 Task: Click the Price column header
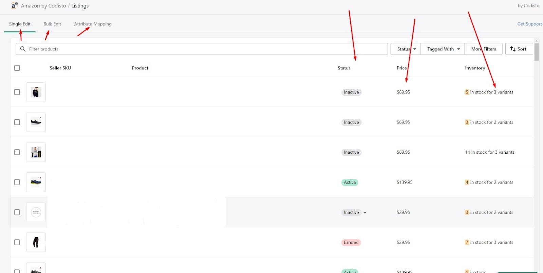[402, 68]
